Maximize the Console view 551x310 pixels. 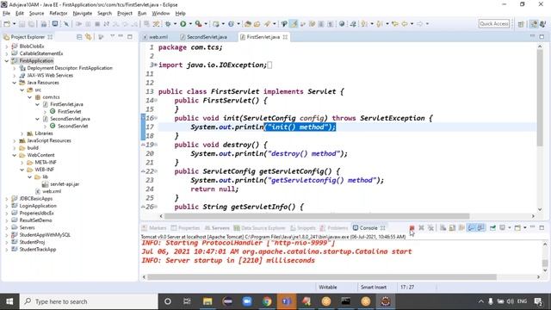[x=542, y=227]
